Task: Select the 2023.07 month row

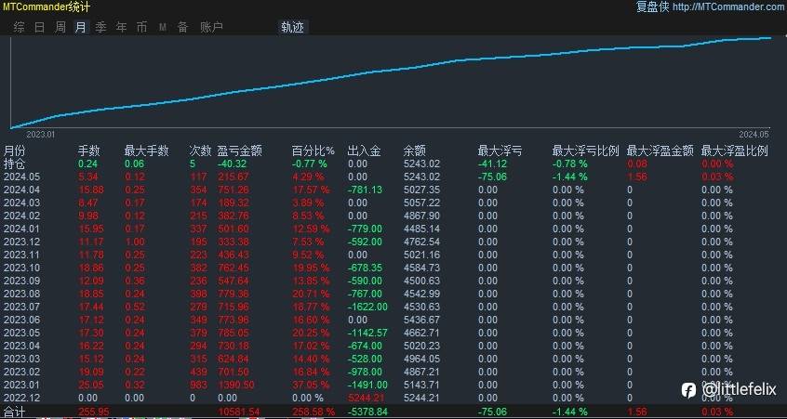Action: (x=393, y=307)
